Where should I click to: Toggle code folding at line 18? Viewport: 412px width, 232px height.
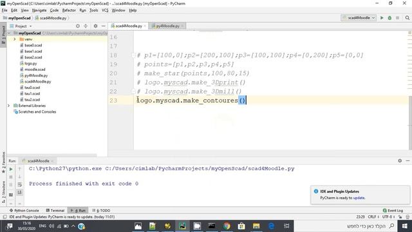[x=133, y=55]
